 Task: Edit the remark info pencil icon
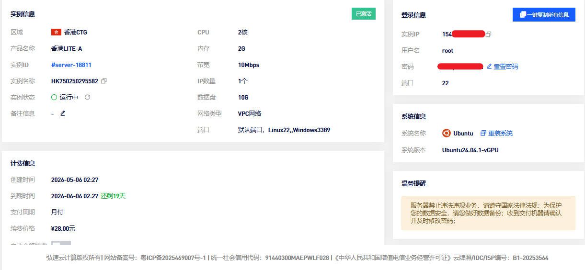pyautogui.click(x=63, y=113)
